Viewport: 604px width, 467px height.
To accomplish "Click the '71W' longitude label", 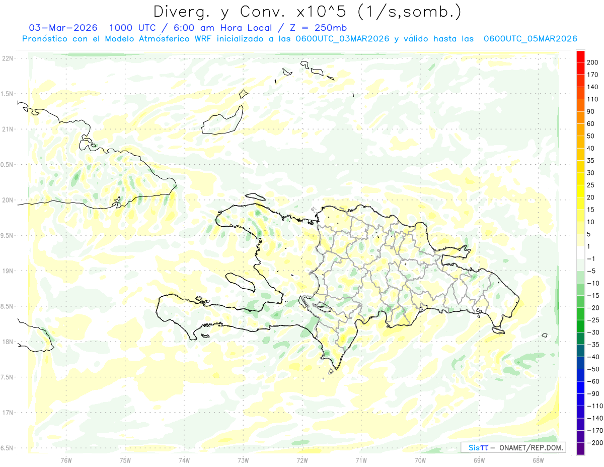I will point(361,460).
